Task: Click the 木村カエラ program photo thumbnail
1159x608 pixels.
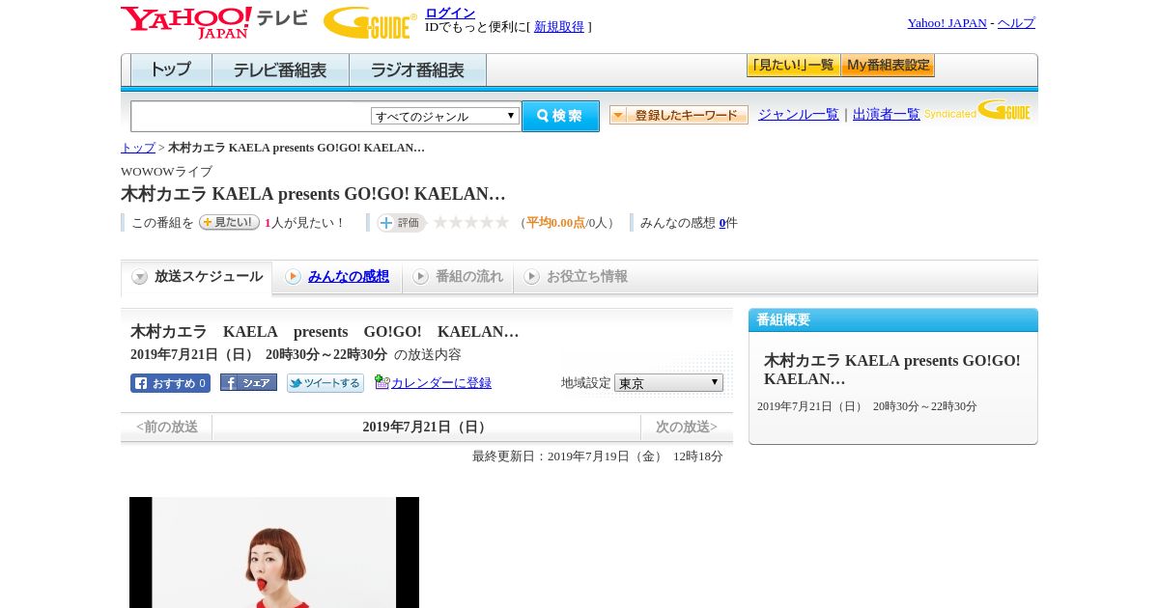Action: click(x=274, y=552)
